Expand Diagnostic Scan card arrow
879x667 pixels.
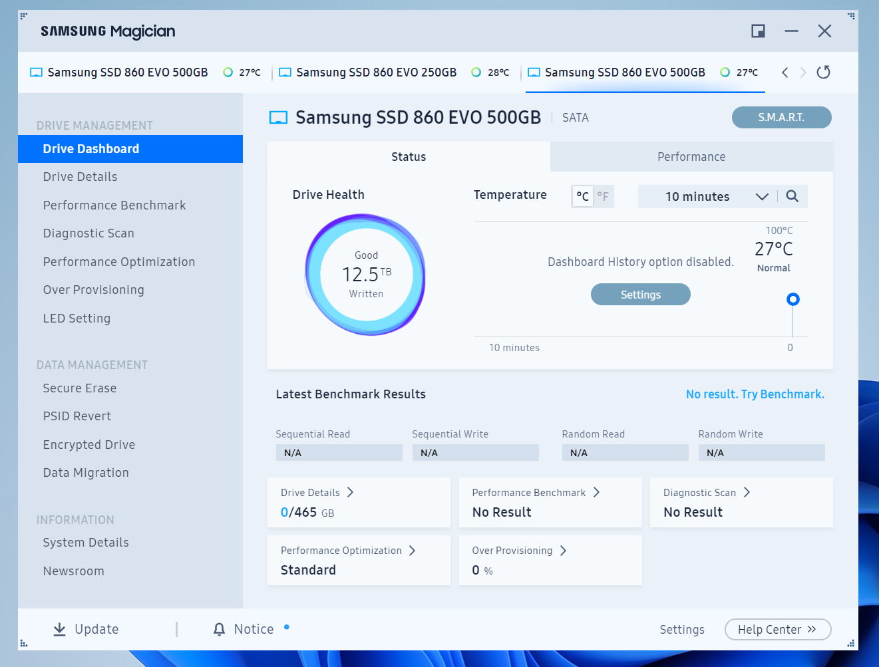pos(747,492)
